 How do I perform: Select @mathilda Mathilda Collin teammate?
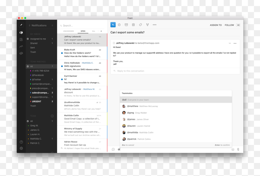[x=176, y=133]
